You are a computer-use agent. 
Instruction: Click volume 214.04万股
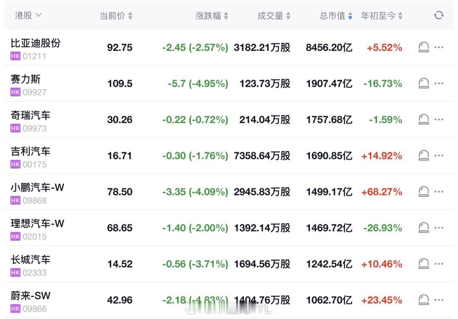265,119
